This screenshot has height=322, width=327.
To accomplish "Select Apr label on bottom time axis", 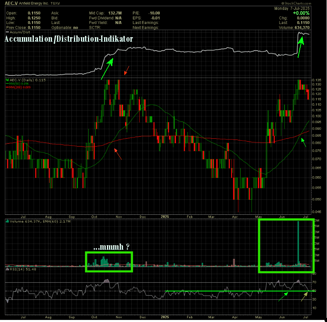I will click(x=235, y=317).
